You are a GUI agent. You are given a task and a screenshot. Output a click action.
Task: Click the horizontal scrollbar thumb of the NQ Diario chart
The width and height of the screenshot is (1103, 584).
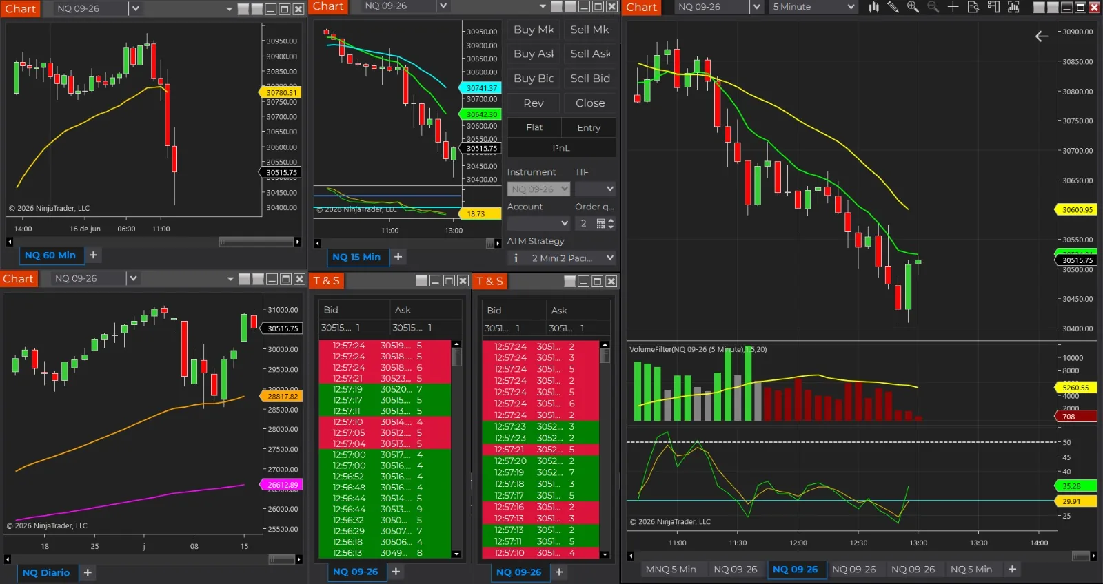(x=281, y=559)
